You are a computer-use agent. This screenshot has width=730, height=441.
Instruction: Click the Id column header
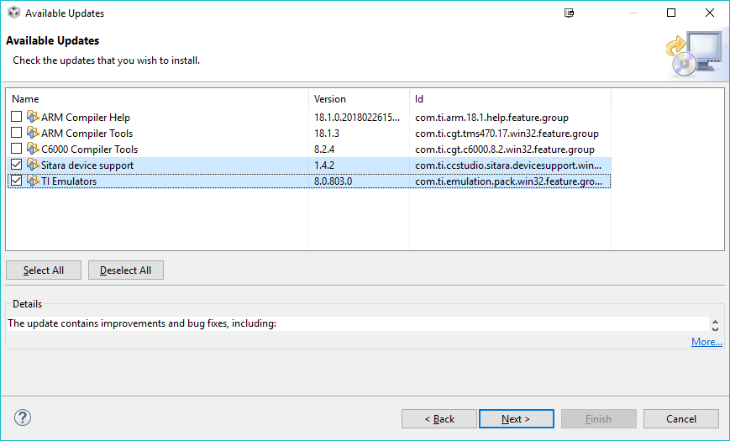click(509, 99)
